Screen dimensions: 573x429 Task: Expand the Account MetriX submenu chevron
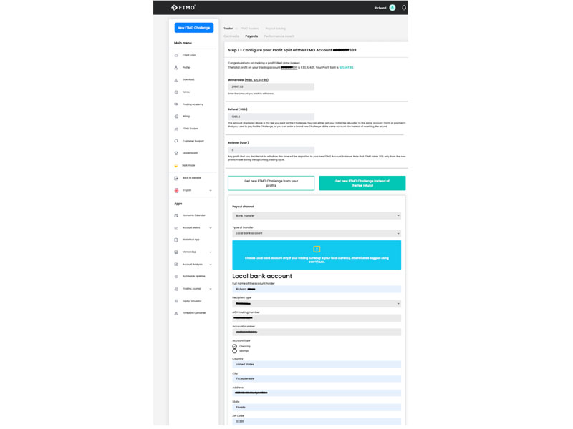[x=211, y=227]
